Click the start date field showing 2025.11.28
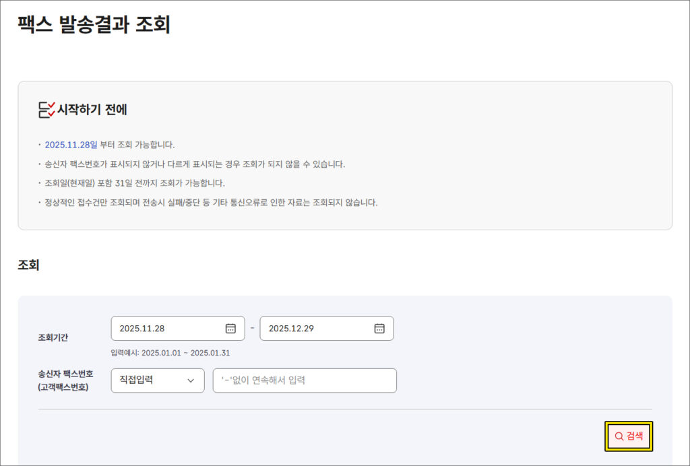This screenshot has width=690, height=466. point(165,329)
